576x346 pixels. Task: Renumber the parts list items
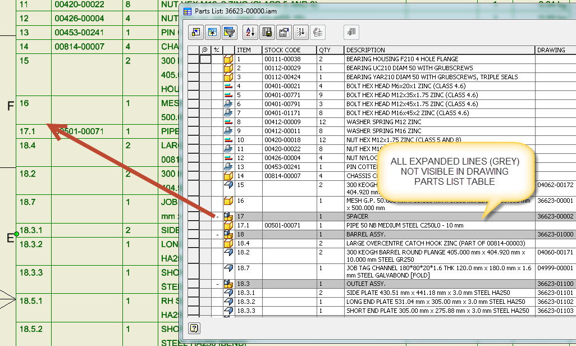[x=301, y=32]
